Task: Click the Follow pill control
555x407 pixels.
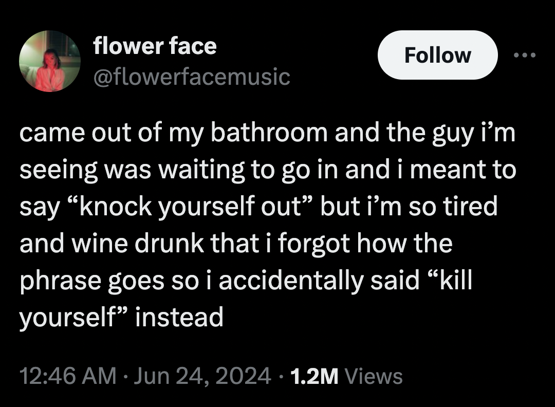Action: (x=437, y=55)
